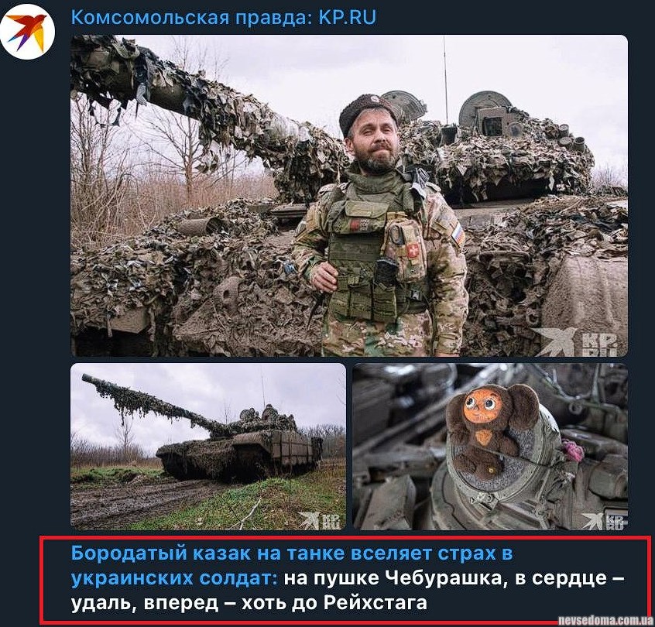Open the Cheburashka toy photo
The width and height of the screenshot is (655, 627).
pyautogui.click(x=490, y=447)
